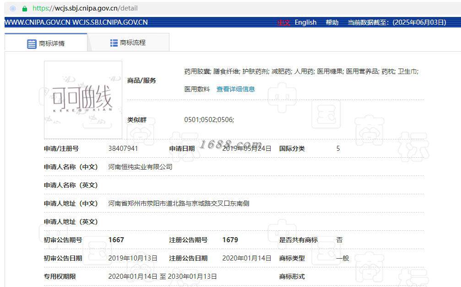Select applicant name 河南恒纯实业有限公司
461x287 pixels.
click(x=140, y=167)
